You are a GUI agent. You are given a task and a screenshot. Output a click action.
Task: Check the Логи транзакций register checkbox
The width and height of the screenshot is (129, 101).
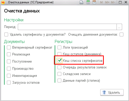[59, 47]
